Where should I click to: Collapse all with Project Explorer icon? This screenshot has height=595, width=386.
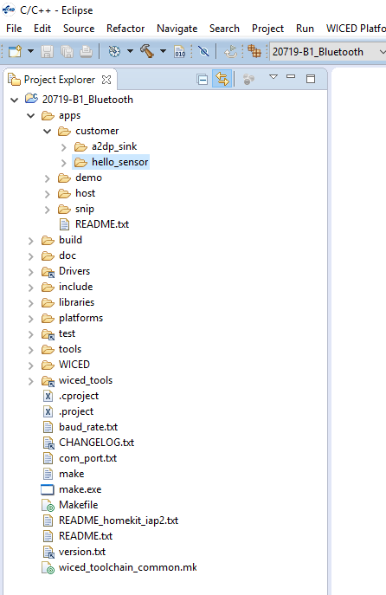(203, 80)
